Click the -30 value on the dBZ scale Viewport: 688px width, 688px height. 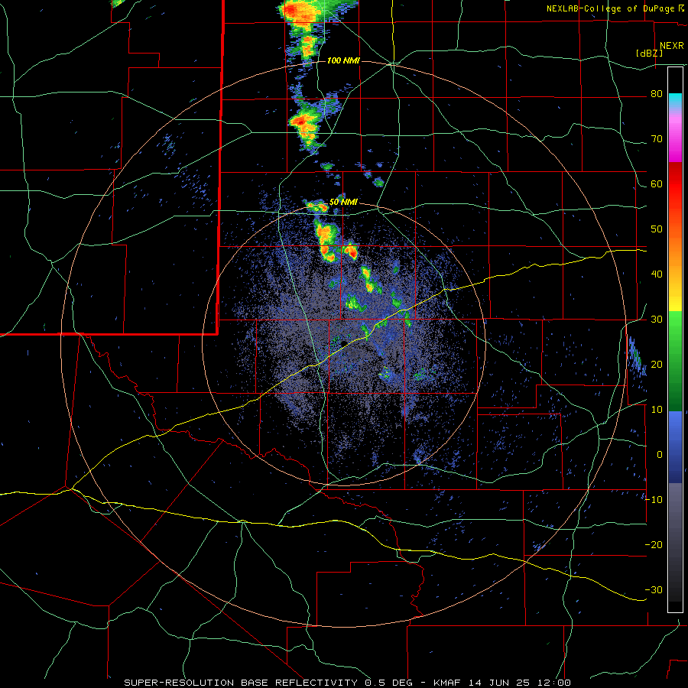pos(654,589)
